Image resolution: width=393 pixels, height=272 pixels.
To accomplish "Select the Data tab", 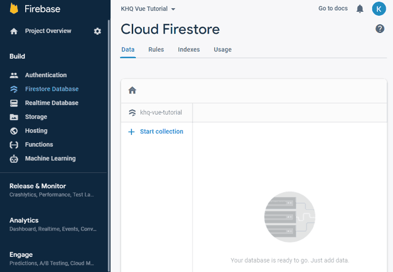I will pyautogui.click(x=128, y=50).
